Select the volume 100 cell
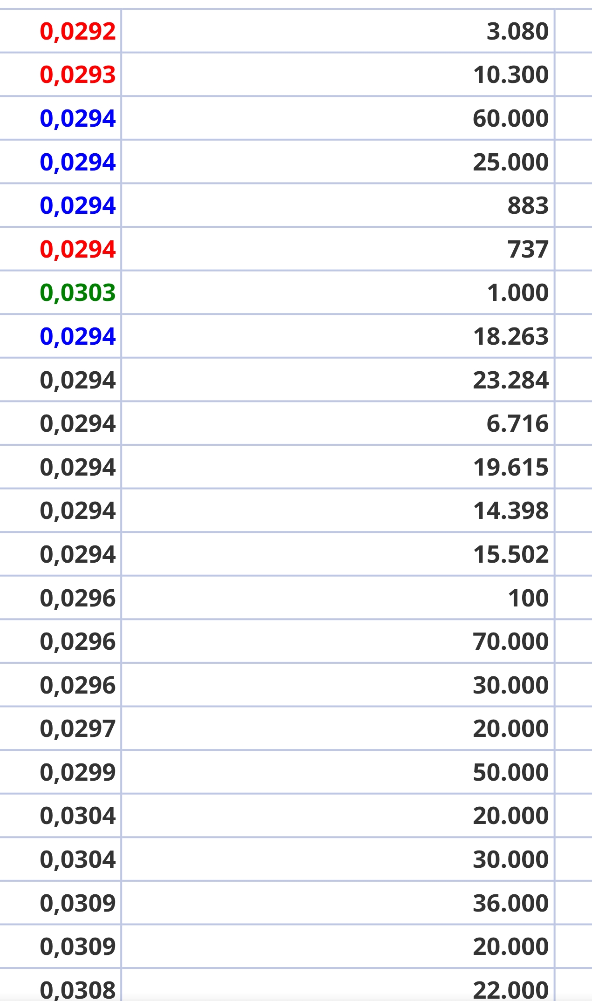The image size is (592, 1001). (338, 598)
